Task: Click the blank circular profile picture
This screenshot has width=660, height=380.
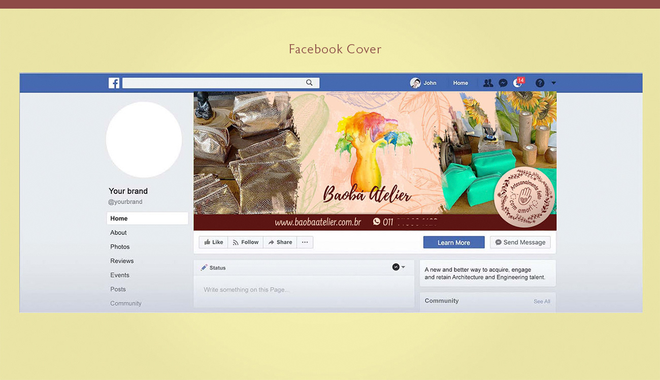Action: point(144,139)
